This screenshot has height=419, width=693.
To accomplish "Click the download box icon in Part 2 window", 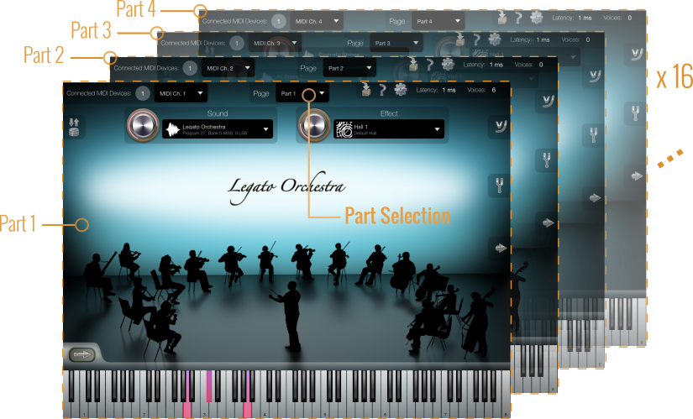I will (x=413, y=65).
